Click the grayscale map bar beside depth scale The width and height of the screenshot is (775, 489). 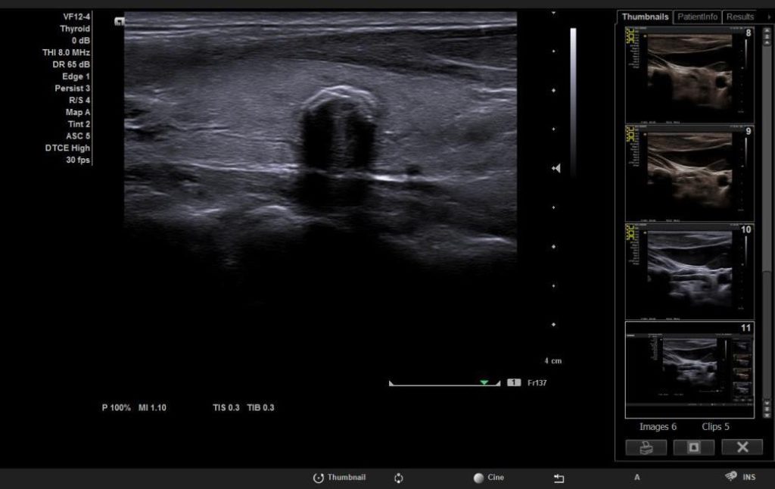(x=573, y=98)
